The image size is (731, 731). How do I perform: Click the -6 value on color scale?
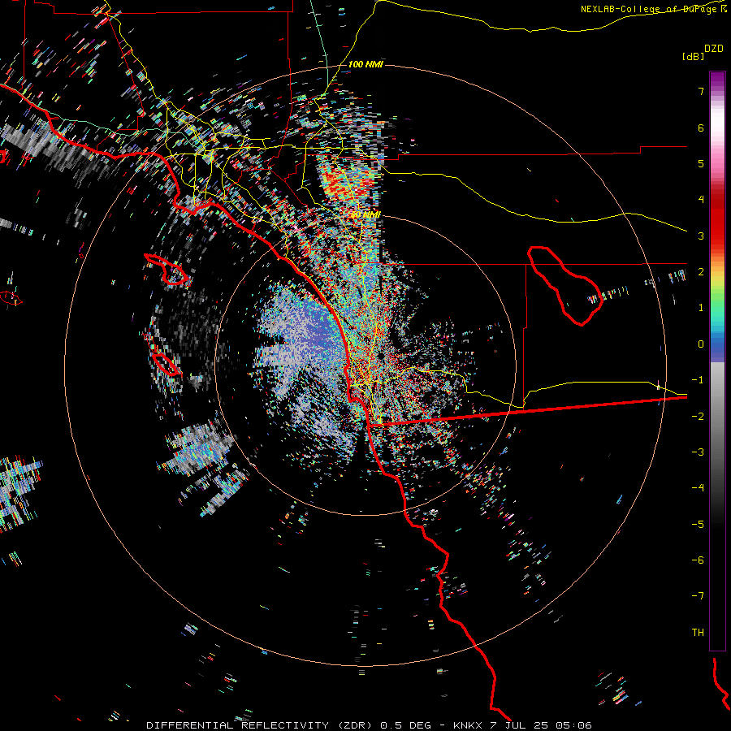pos(698,560)
